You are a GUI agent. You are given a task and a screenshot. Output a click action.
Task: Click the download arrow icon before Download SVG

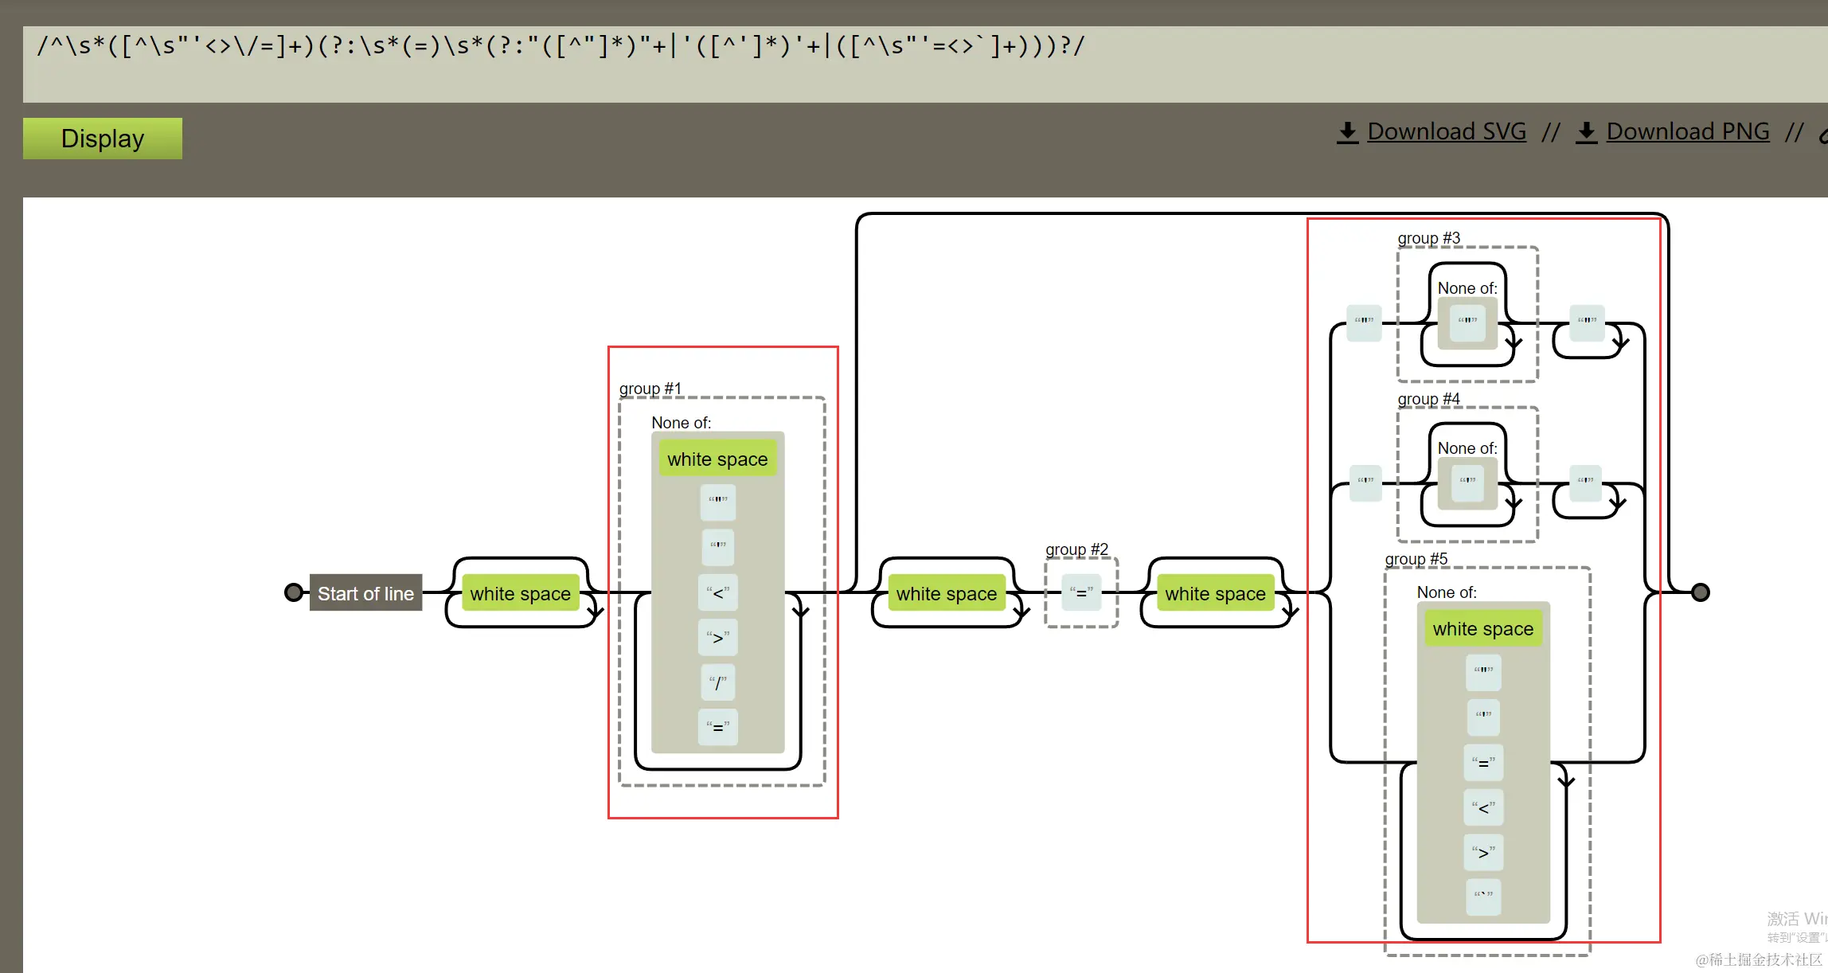1347,132
